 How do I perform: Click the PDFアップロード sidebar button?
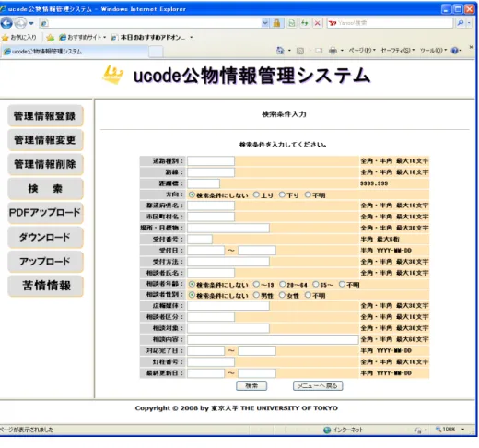pyautogui.click(x=45, y=213)
